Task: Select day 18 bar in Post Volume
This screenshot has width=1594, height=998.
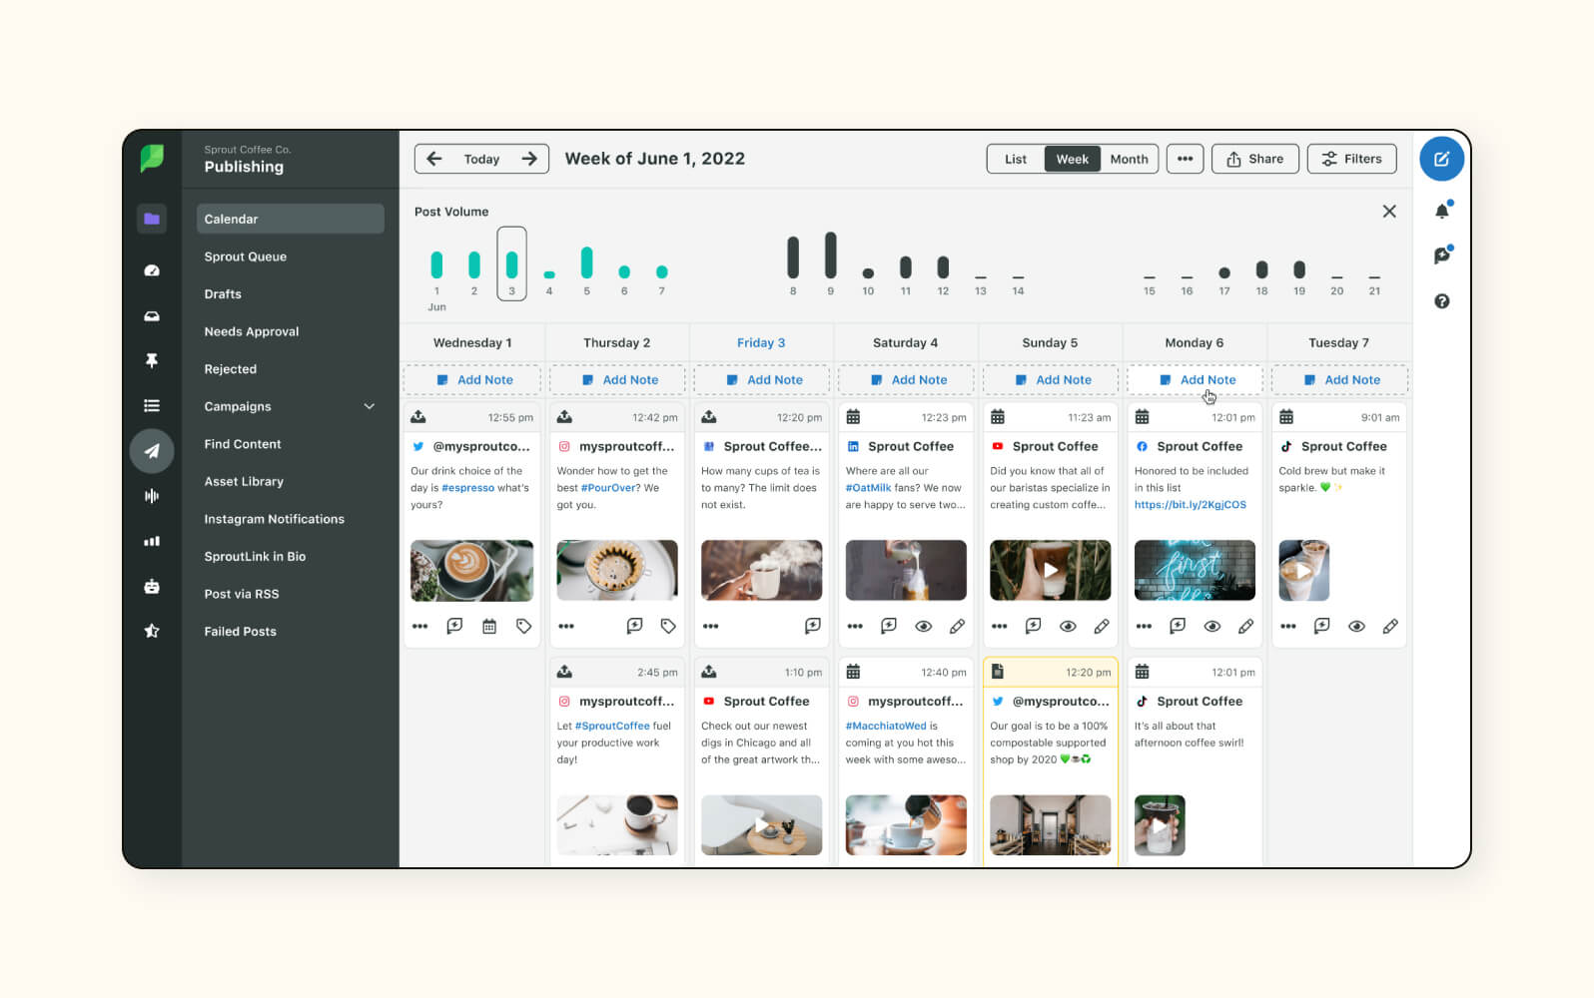Action: [1261, 269]
